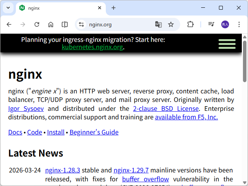View site information for nginx.org

point(81,24)
